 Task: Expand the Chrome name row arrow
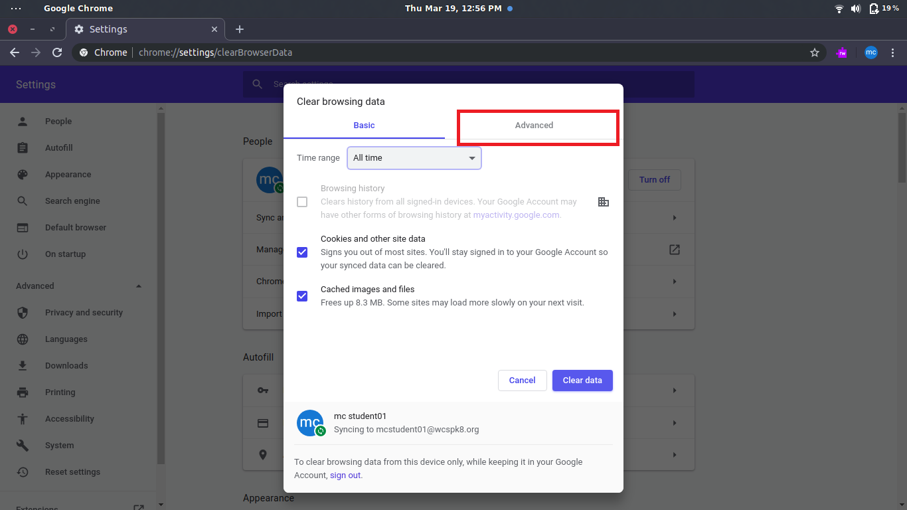[x=675, y=282]
